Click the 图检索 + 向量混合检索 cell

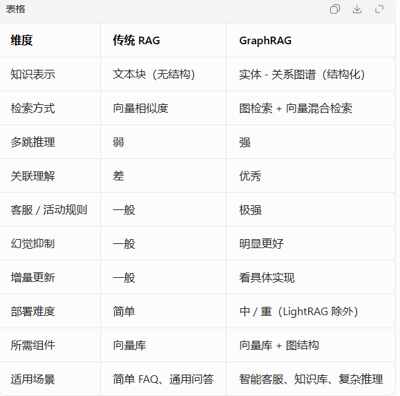click(296, 109)
